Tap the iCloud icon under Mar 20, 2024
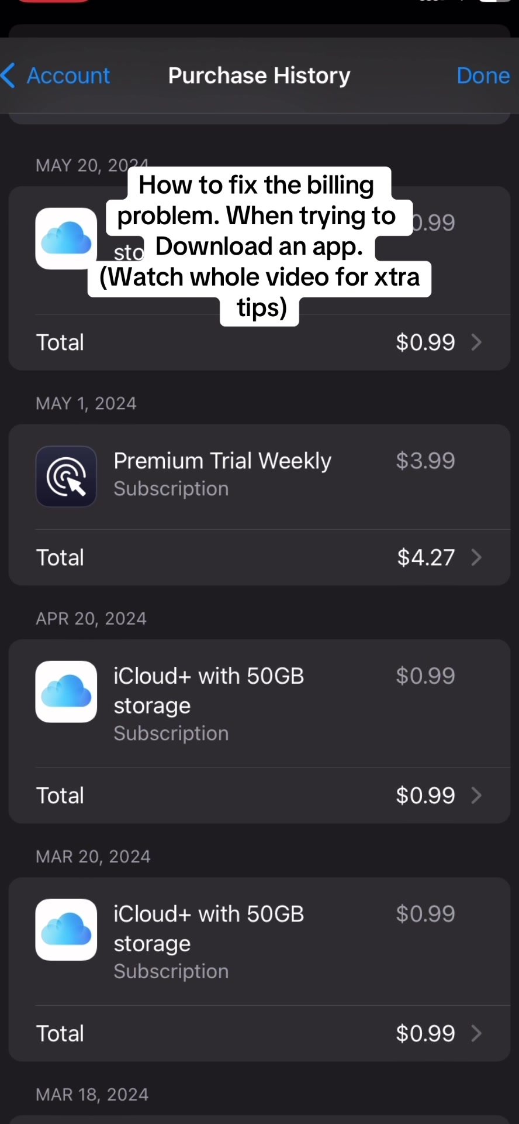This screenshot has height=1124, width=519. [x=66, y=929]
